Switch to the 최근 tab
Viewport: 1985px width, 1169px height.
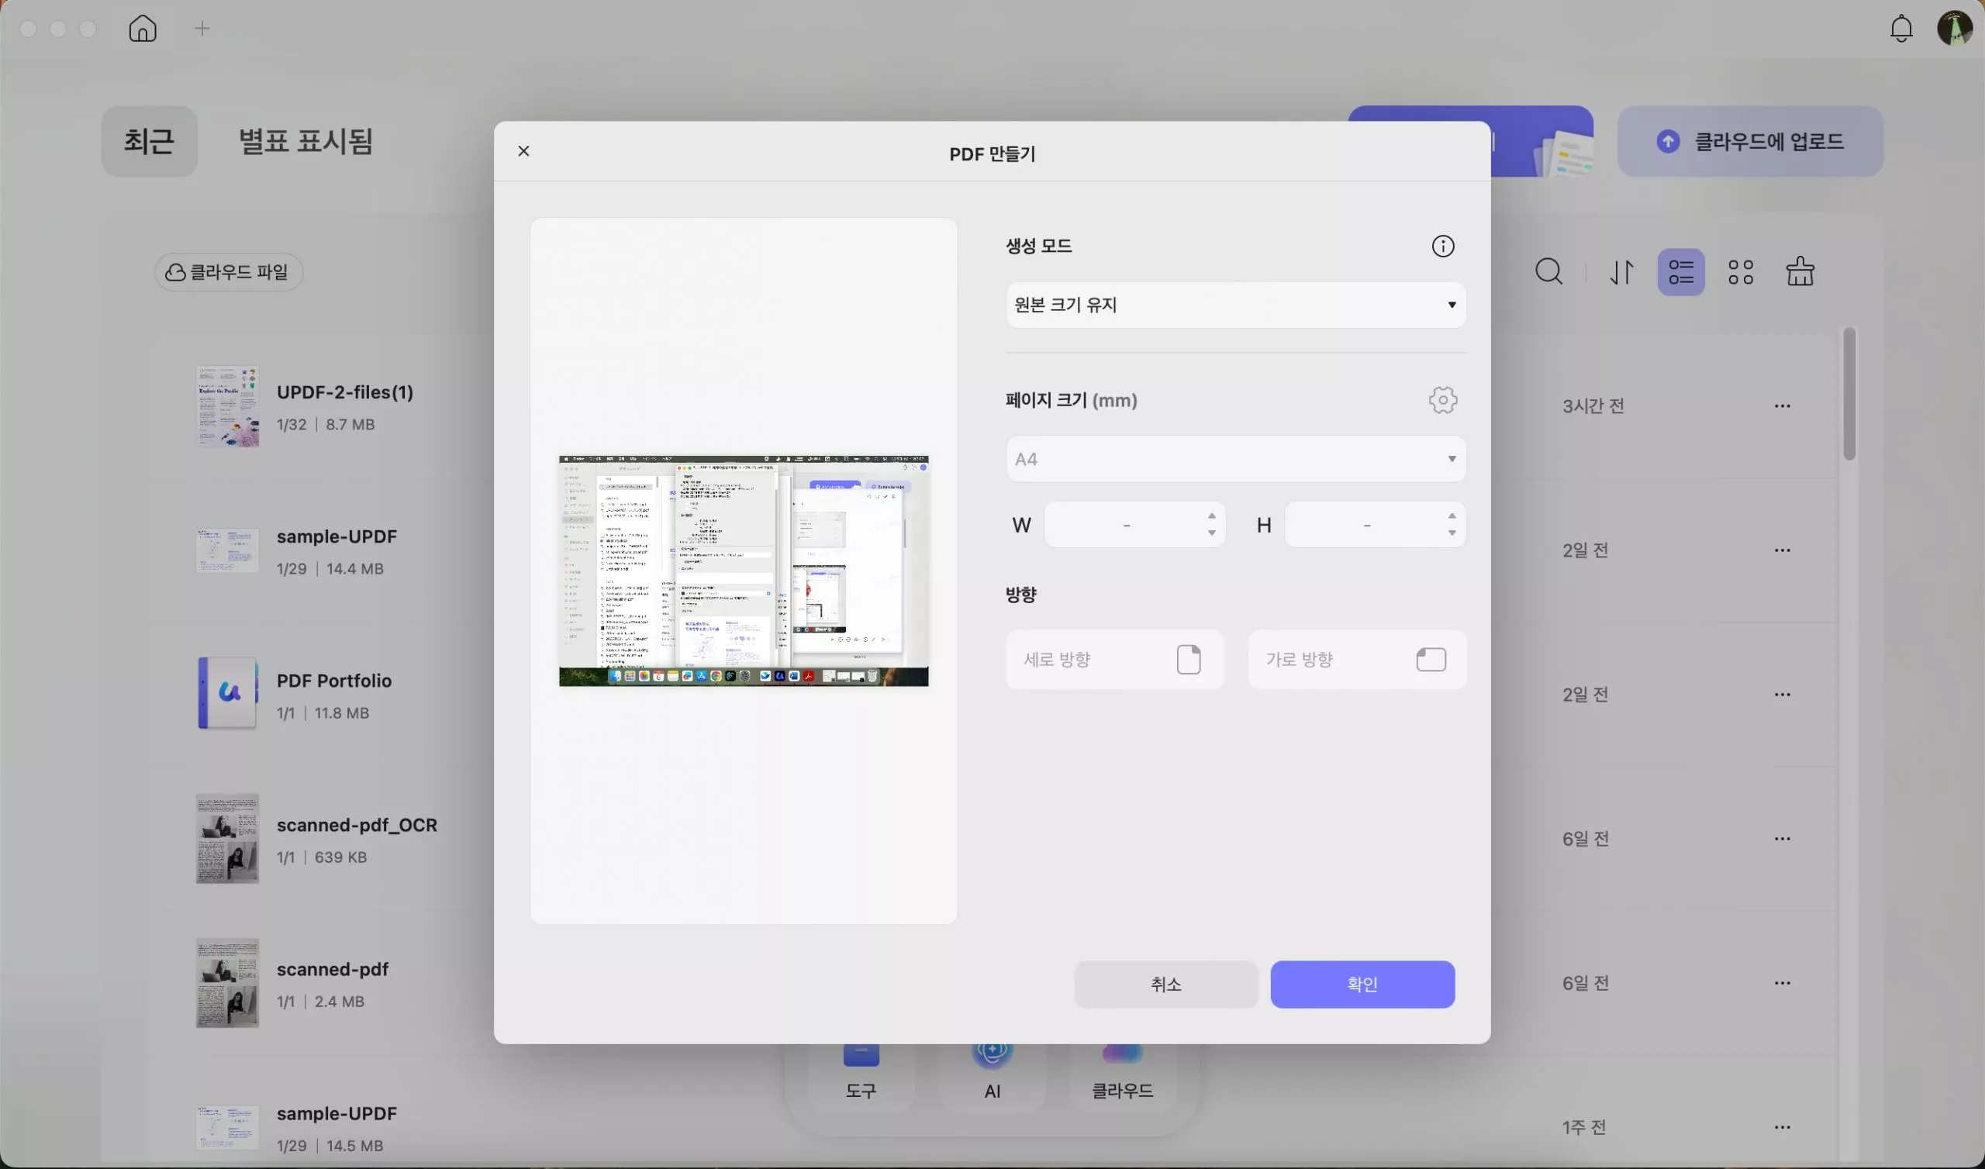(148, 142)
